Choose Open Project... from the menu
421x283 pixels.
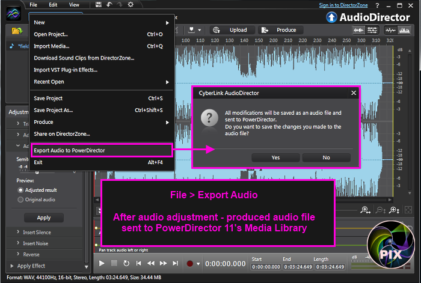coord(102,34)
